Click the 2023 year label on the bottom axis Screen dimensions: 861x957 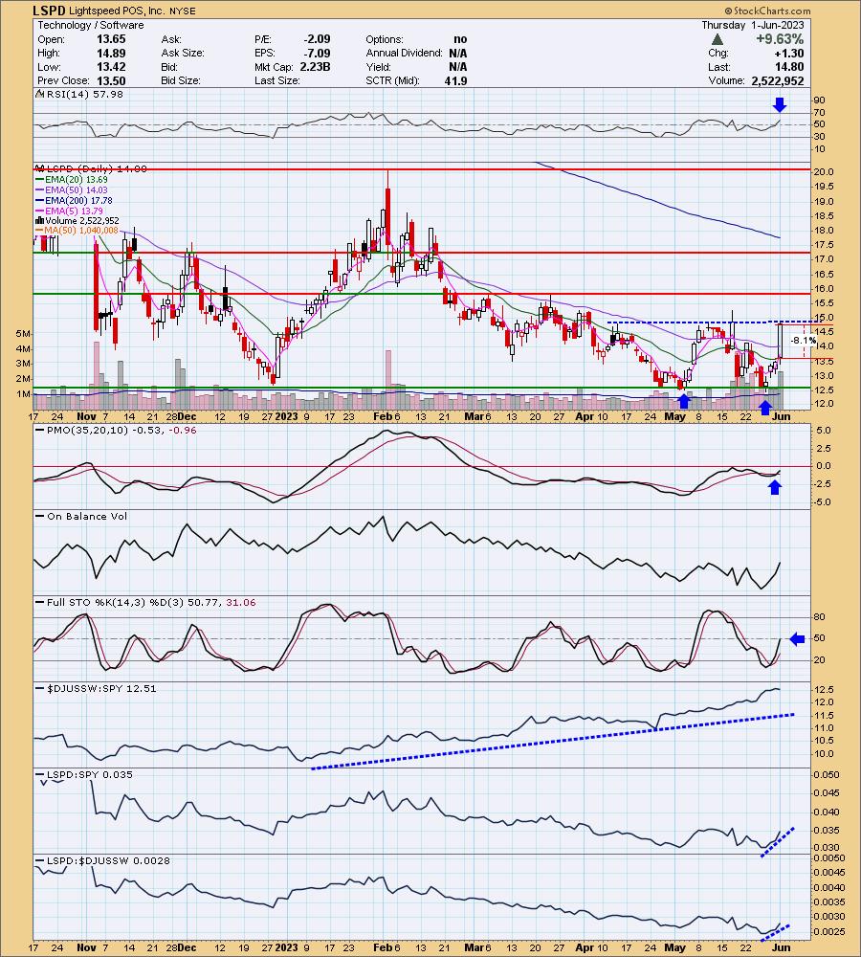pos(286,947)
